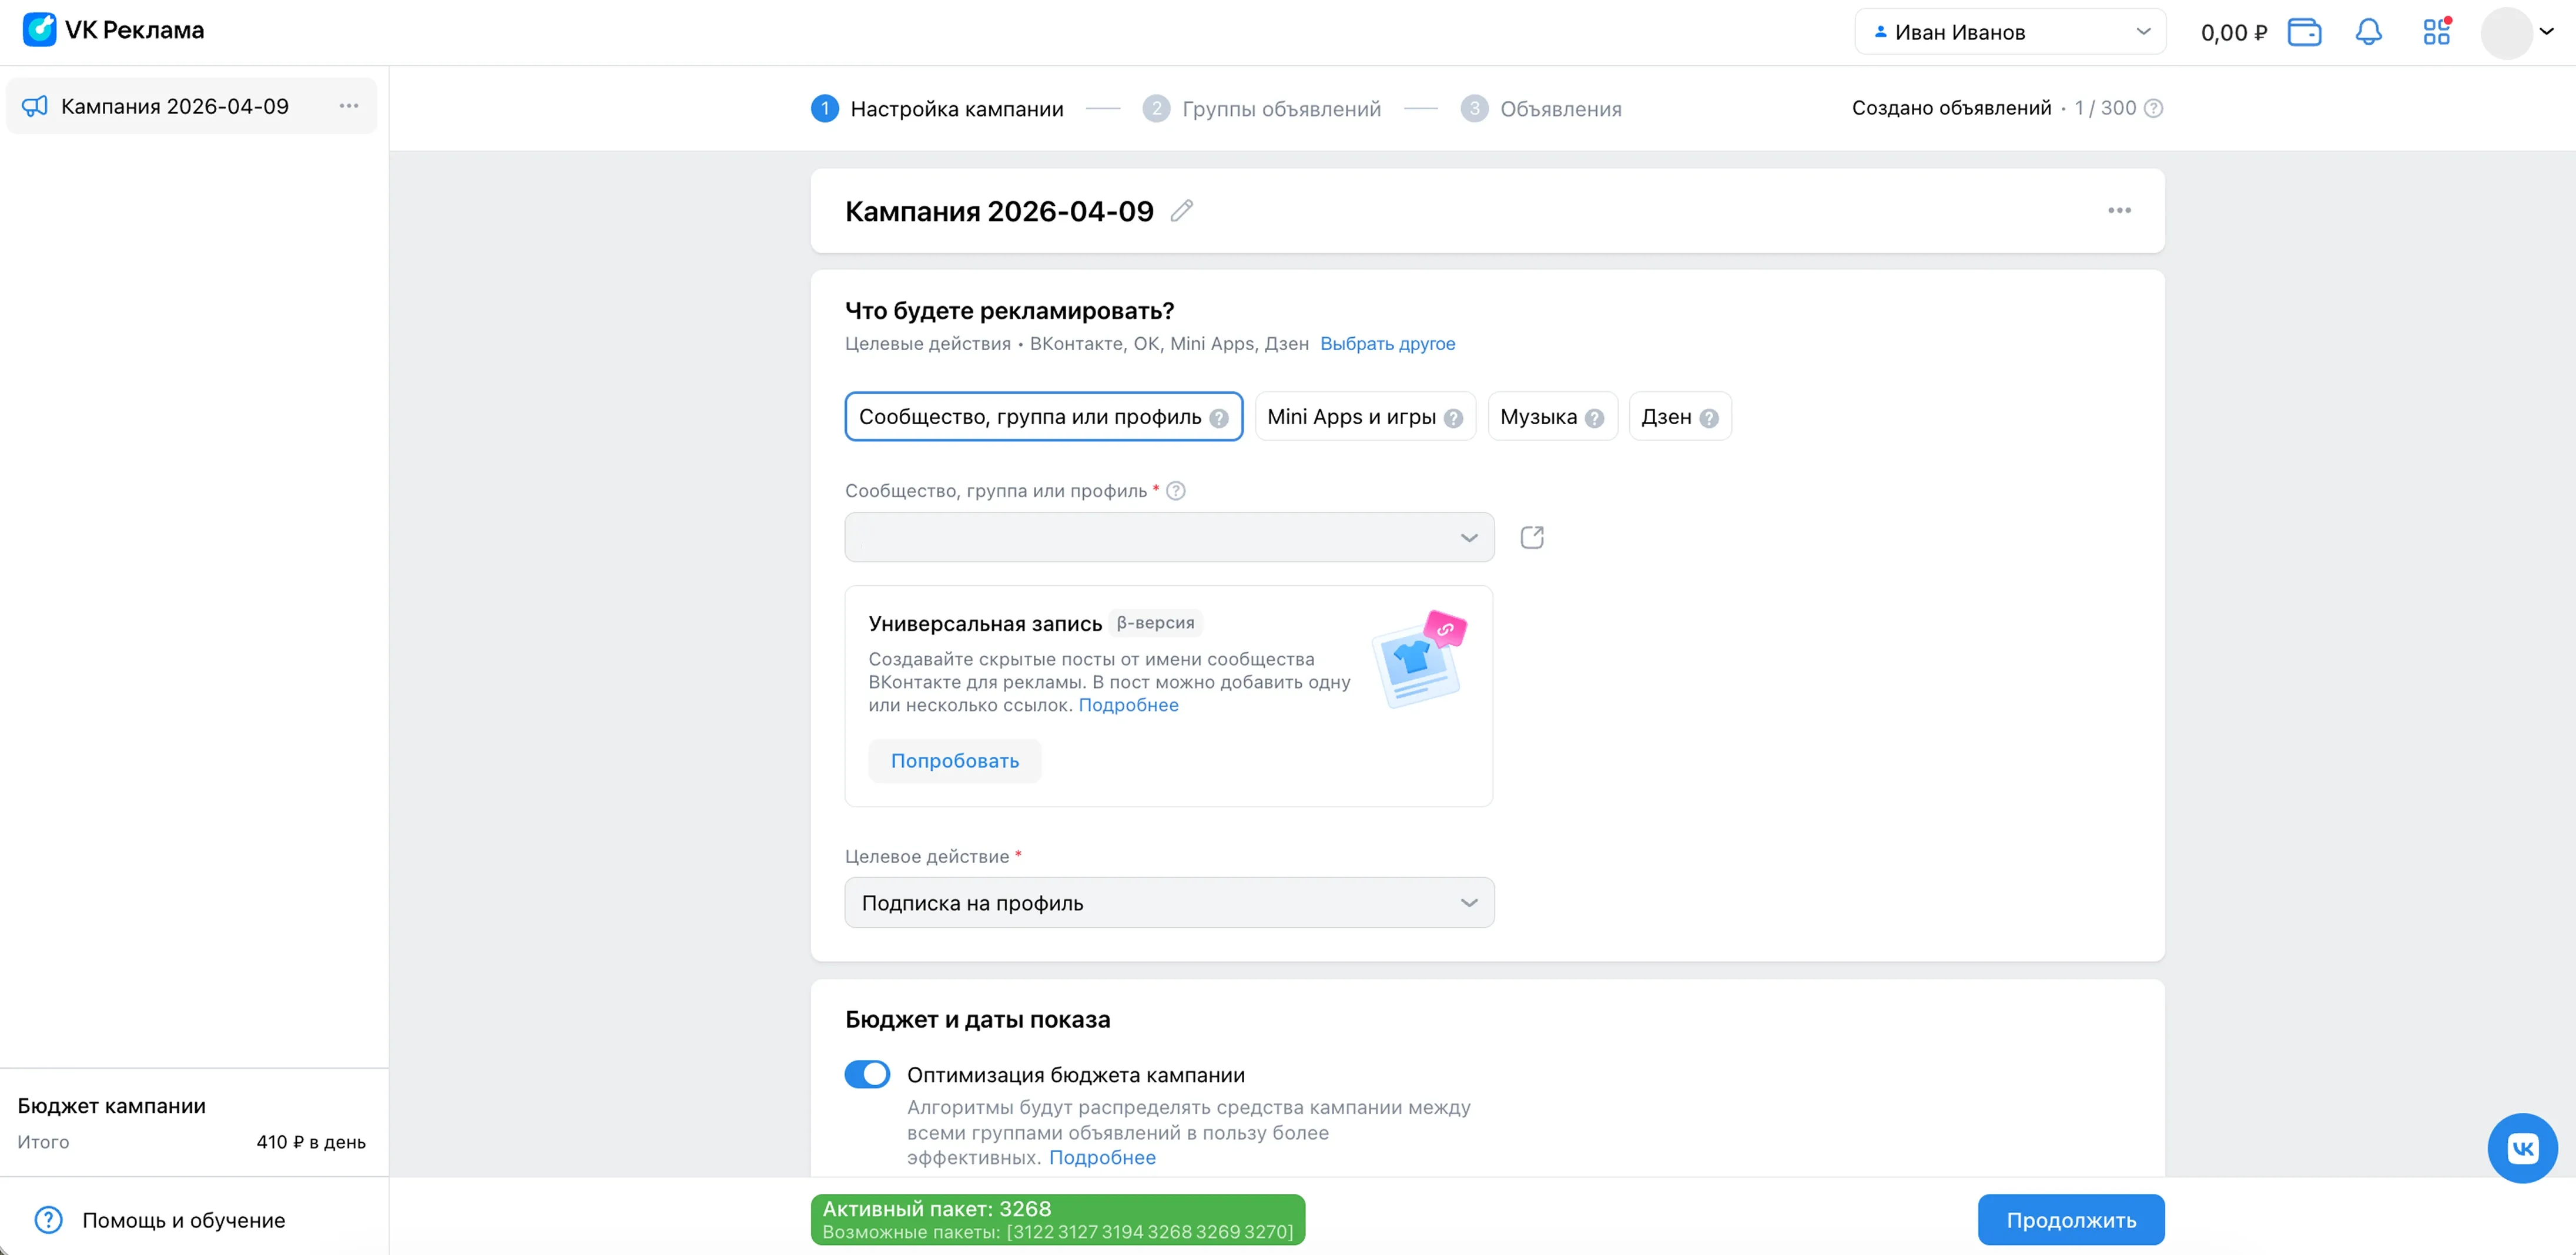The image size is (2576, 1255).
Task: Show help icon next to Музыка
Action: pyautogui.click(x=1594, y=418)
